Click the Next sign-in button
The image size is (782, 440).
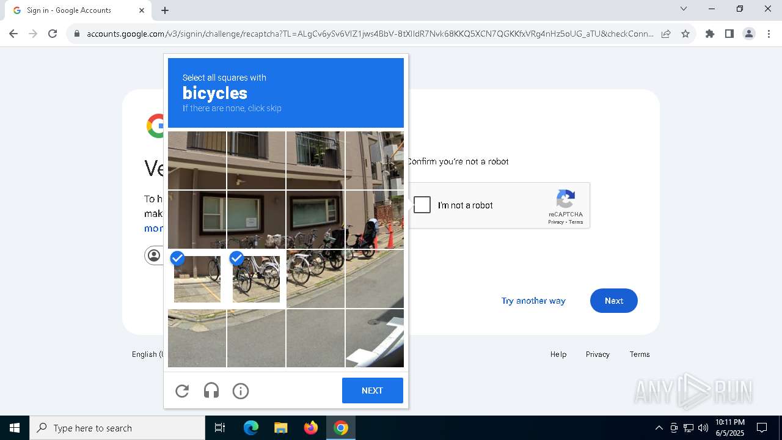[614, 301]
